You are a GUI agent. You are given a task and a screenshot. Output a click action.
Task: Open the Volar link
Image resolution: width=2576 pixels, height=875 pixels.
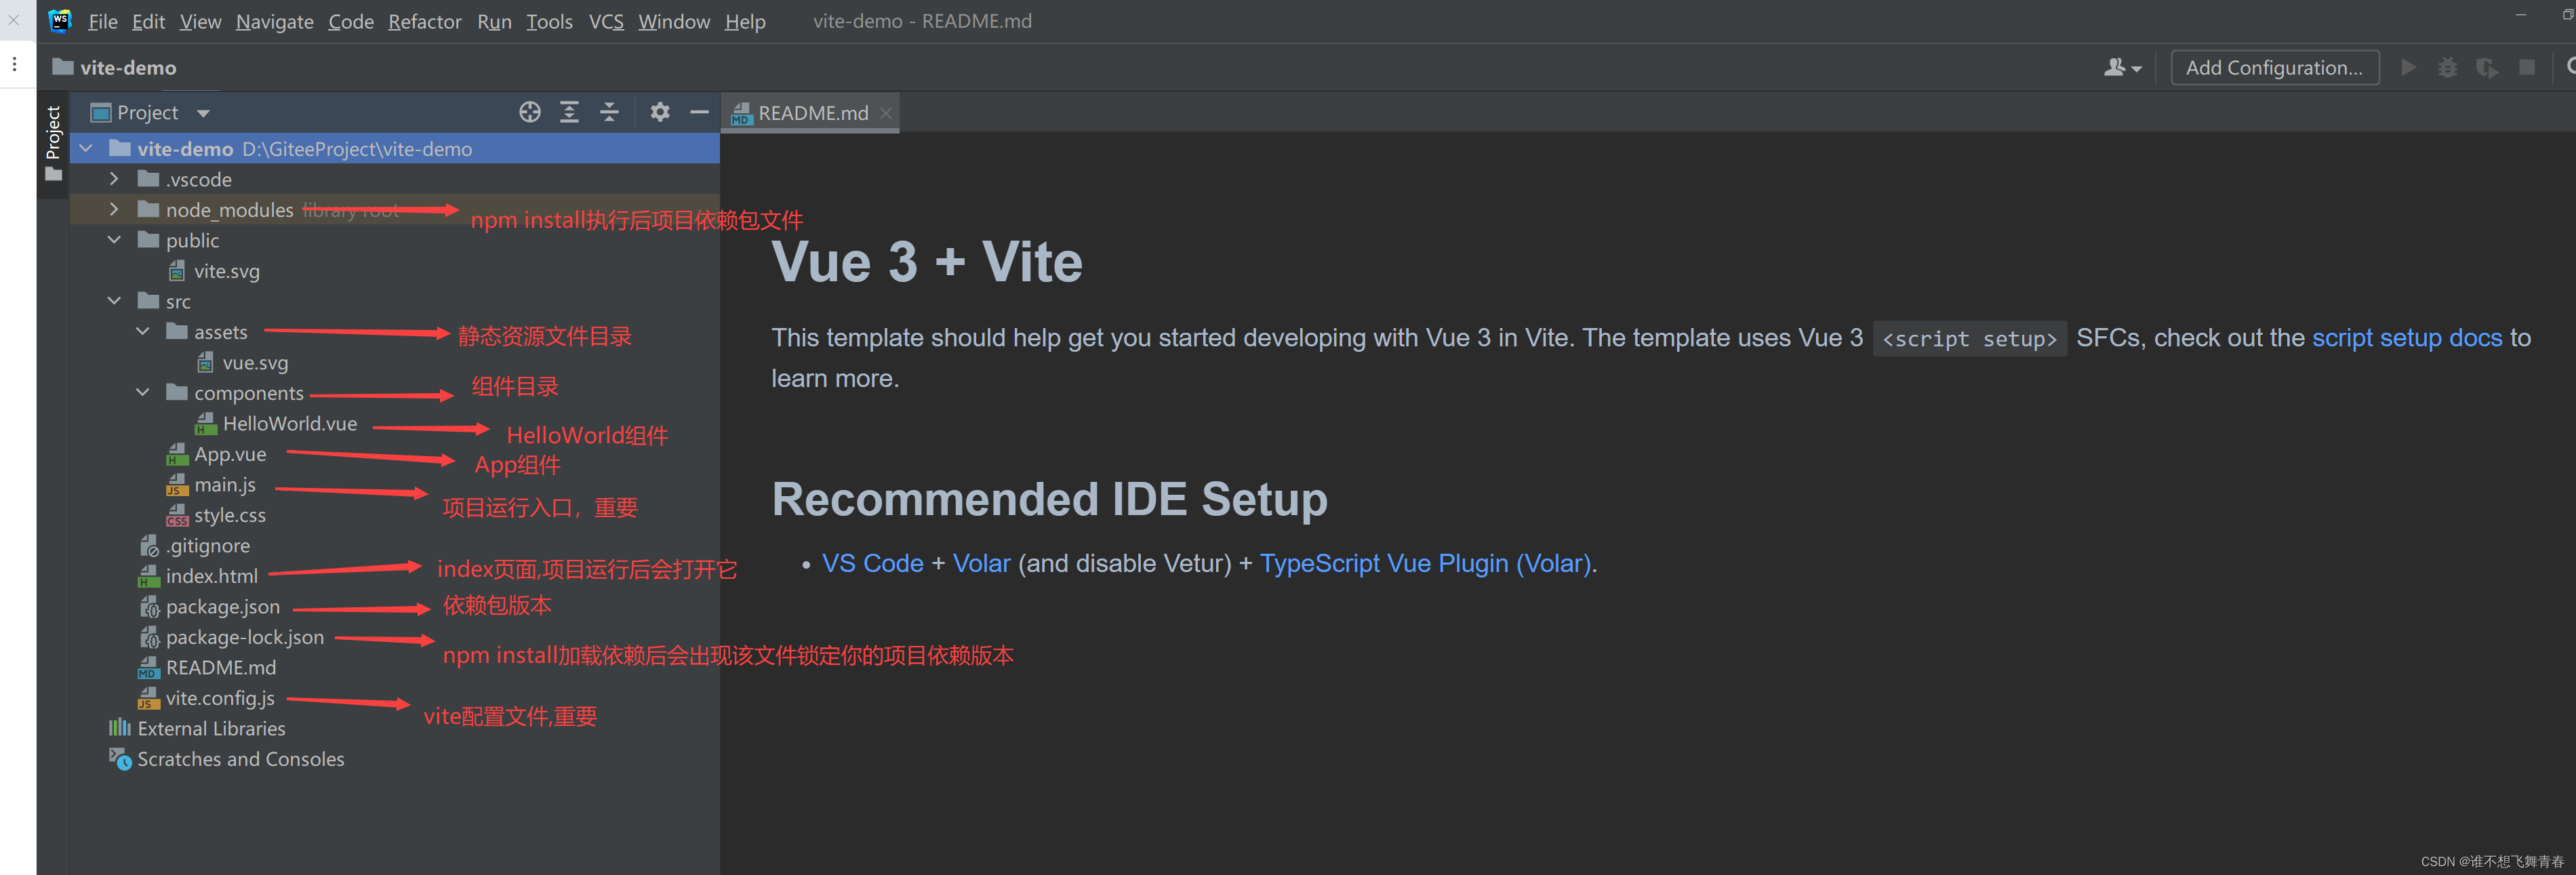click(x=981, y=564)
